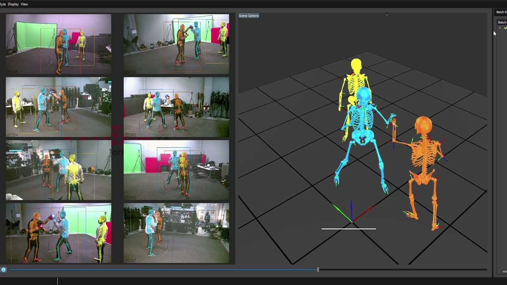507x285 pixels.
Task: Click the green checkmark in the Batch panel
Action: pyautogui.click(x=505, y=28)
